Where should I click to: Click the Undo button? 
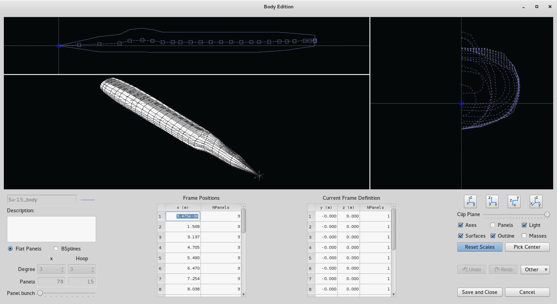472,270
